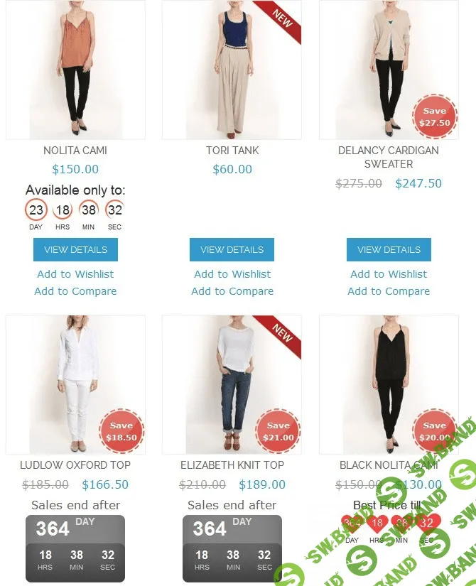Open the Ludlow Oxford Top product image
476x586 pixels.
tap(75, 384)
